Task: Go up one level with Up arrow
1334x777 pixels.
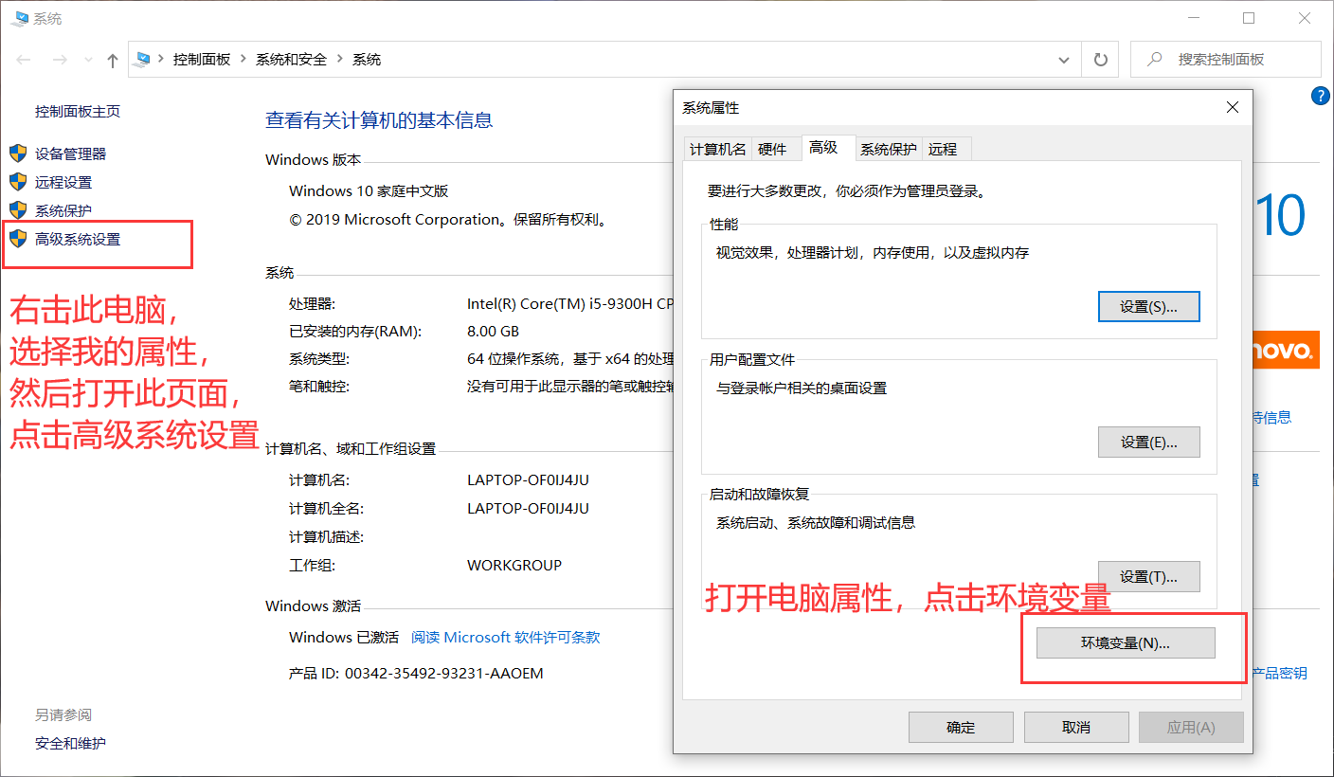Action: pos(113,60)
